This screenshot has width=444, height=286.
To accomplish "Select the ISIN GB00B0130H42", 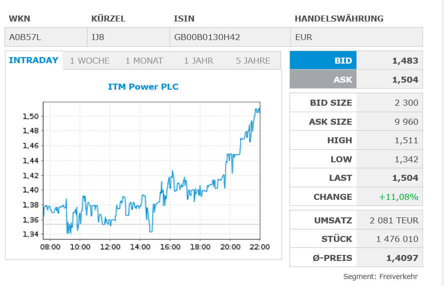I will click(x=207, y=37).
